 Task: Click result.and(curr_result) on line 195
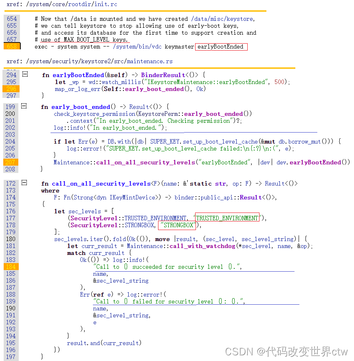(x=104, y=343)
